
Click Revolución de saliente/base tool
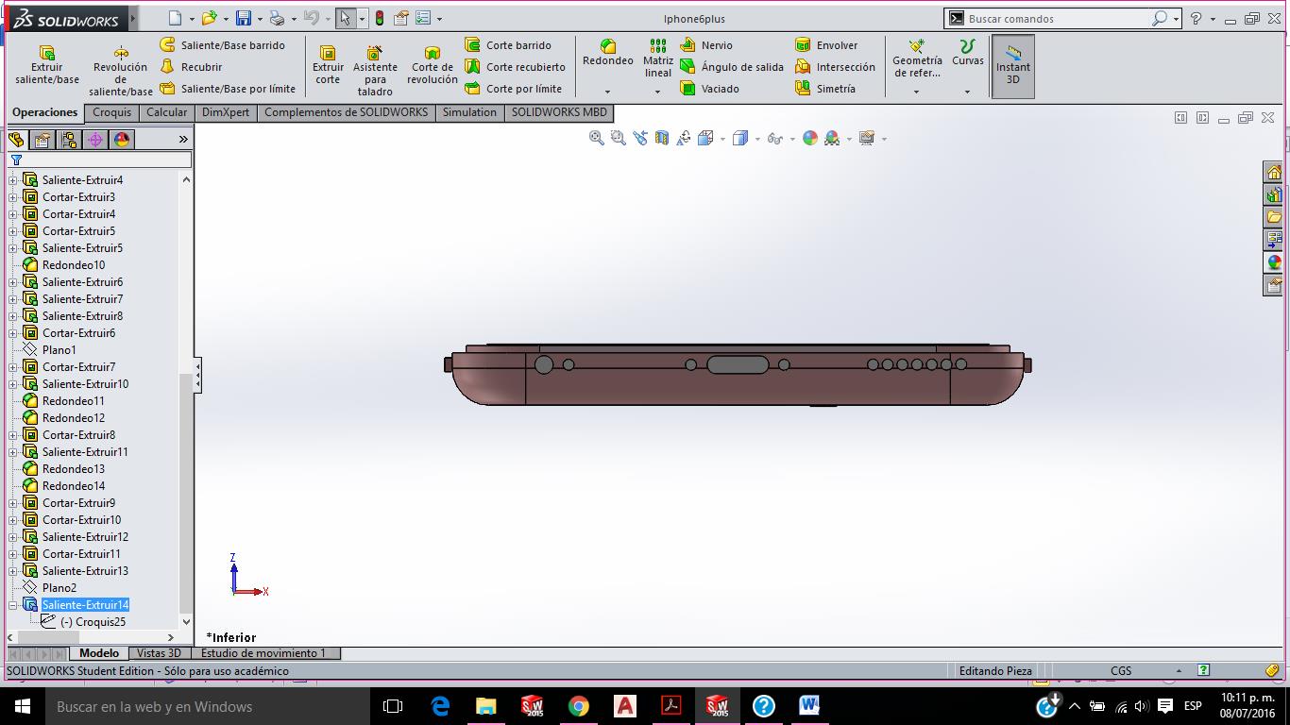[x=121, y=70]
